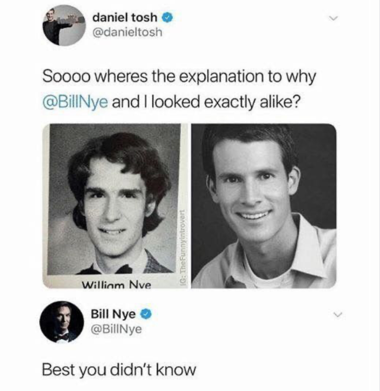Open the @danieltosh handle link
Screen dimensions: 380x391
point(127,32)
